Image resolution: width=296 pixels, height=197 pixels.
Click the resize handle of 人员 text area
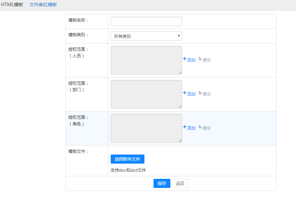pos(180,73)
